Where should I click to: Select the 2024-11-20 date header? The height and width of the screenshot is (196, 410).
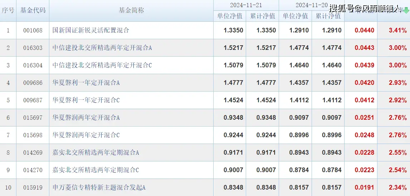(311, 5)
